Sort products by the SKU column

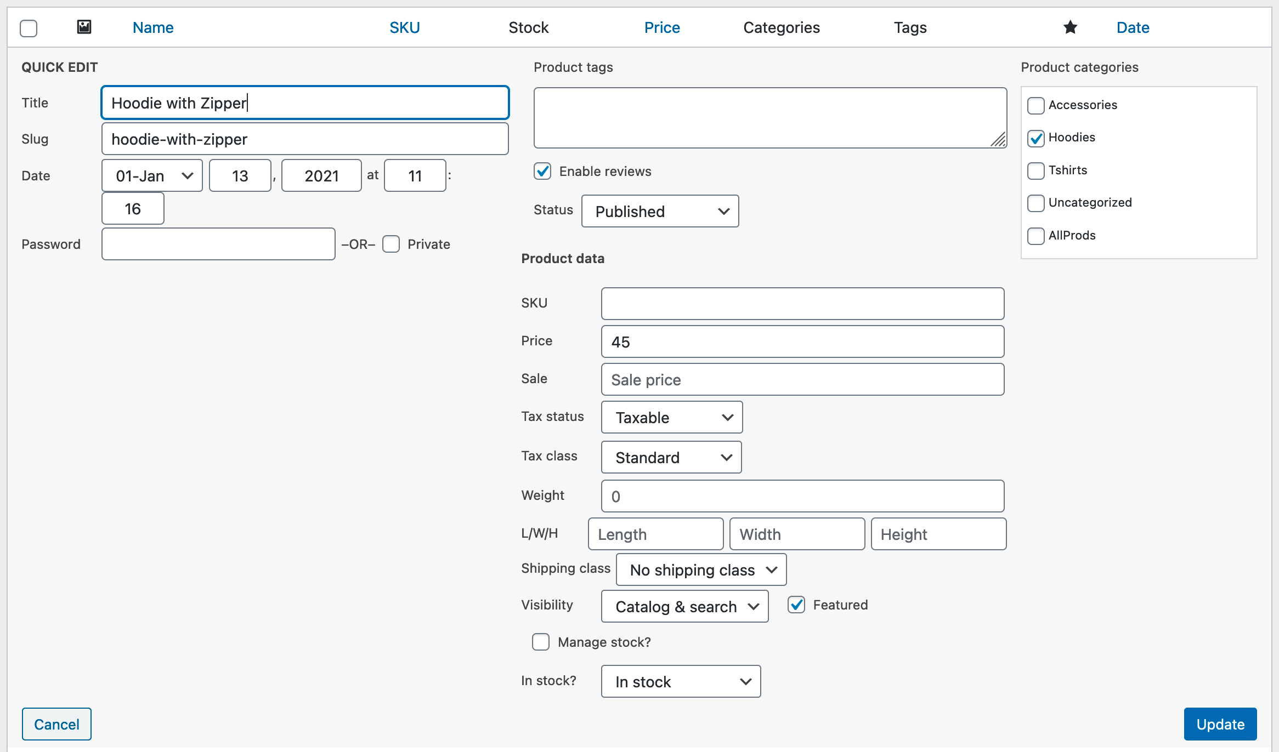coord(404,27)
